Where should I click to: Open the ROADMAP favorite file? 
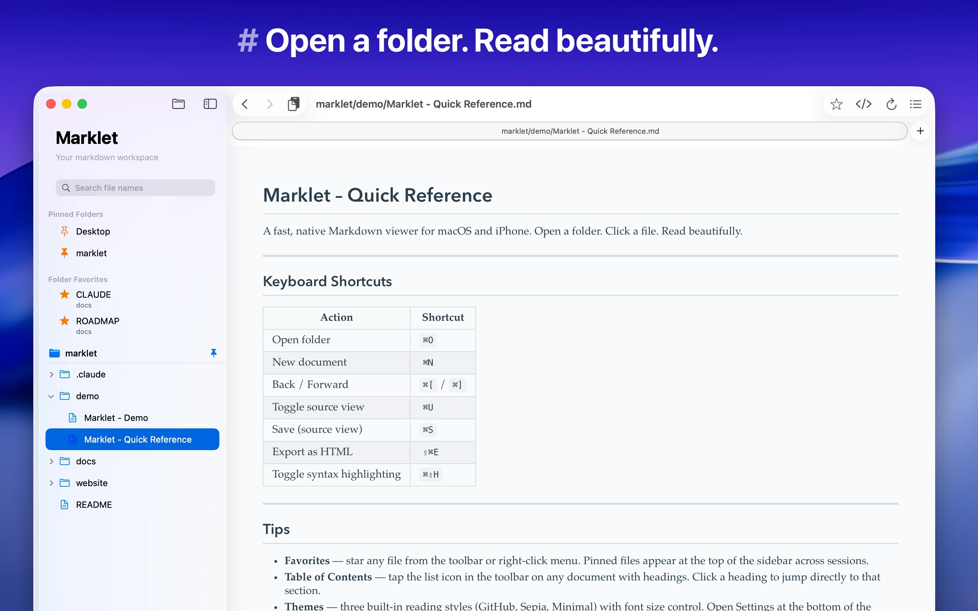(97, 321)
